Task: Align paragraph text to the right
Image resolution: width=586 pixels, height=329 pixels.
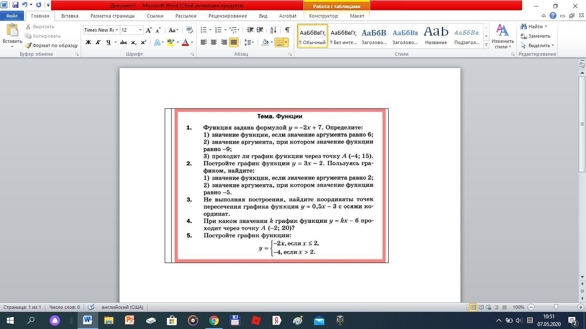Action: click(x=224, y=42)
